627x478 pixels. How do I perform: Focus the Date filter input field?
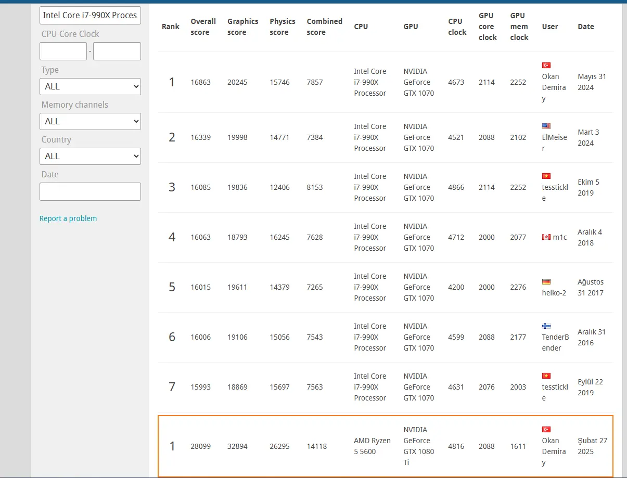pyautogui.click(x=90, y=191)
